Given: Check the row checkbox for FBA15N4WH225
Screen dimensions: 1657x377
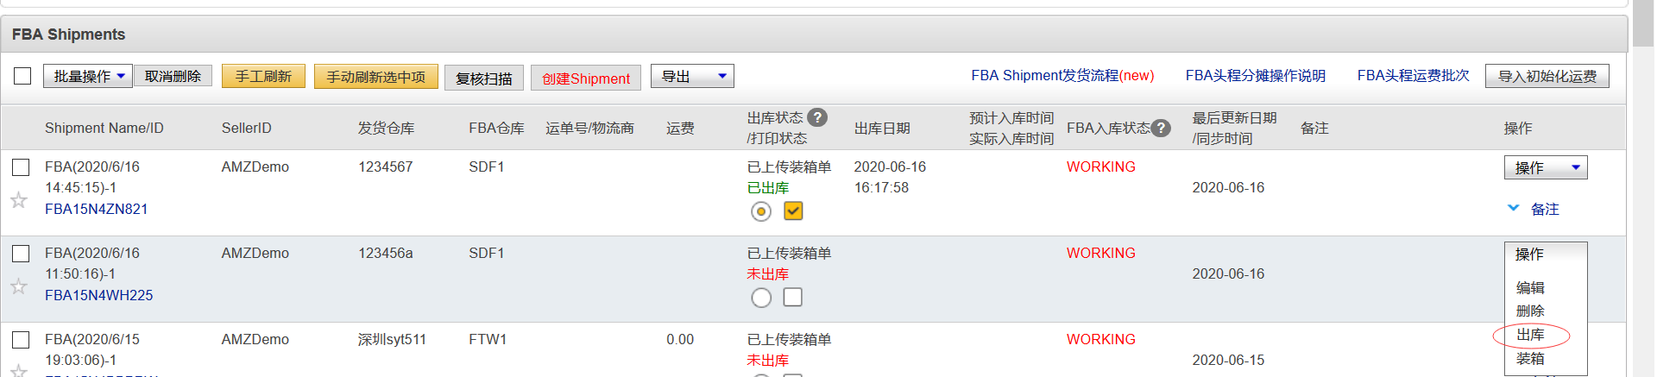Looking at the screenshot, I should (x=21, y=254).
